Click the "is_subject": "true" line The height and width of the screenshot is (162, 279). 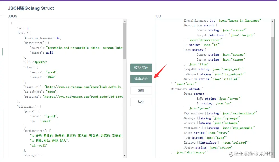[x=41, y=92]
